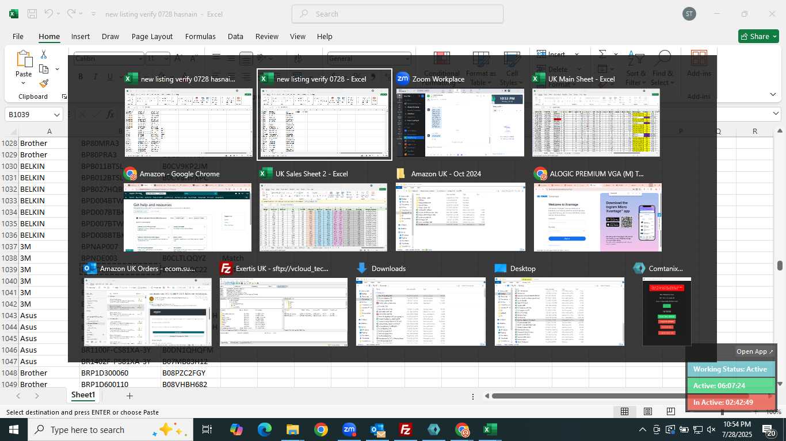Open the Review ribbon tab
This screenshot has width=786, height=441.
pyautogui.click(x=266, y=36)
